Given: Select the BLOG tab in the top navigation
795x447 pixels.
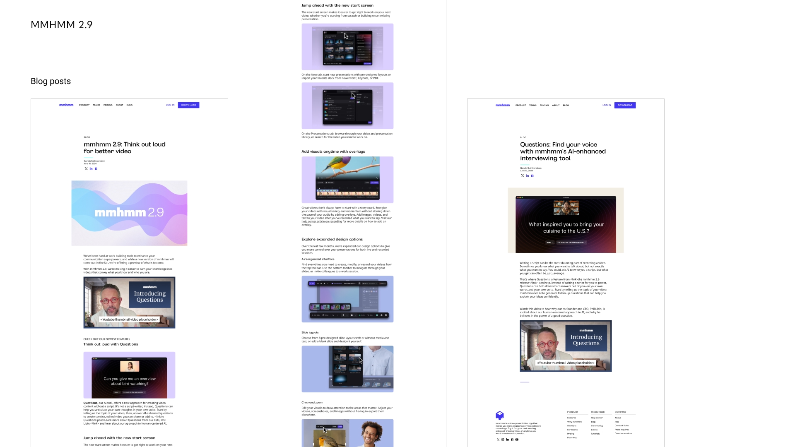Looking at the screenshot, I should tap(566, 105).
